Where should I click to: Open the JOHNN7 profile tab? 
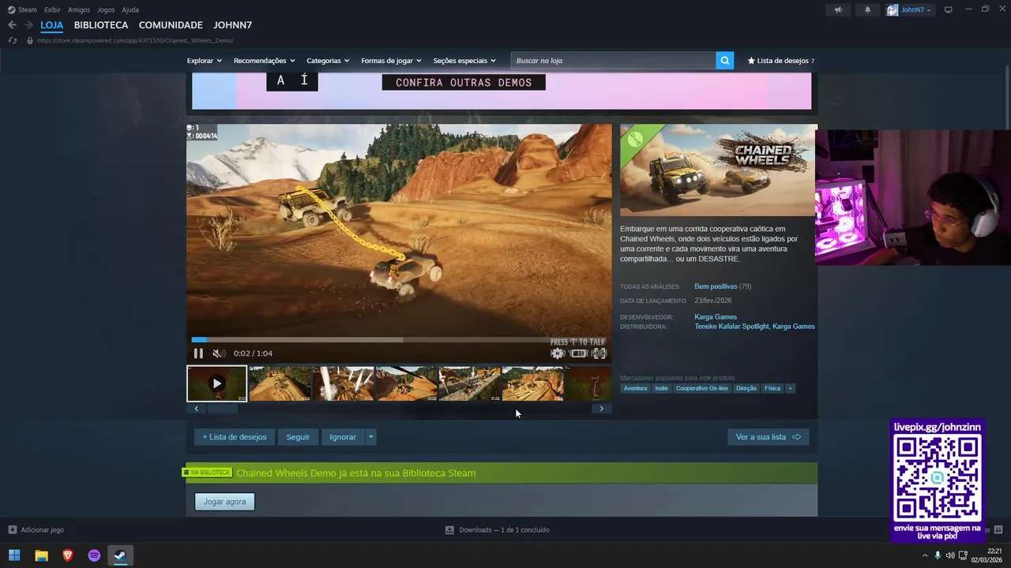232,25
